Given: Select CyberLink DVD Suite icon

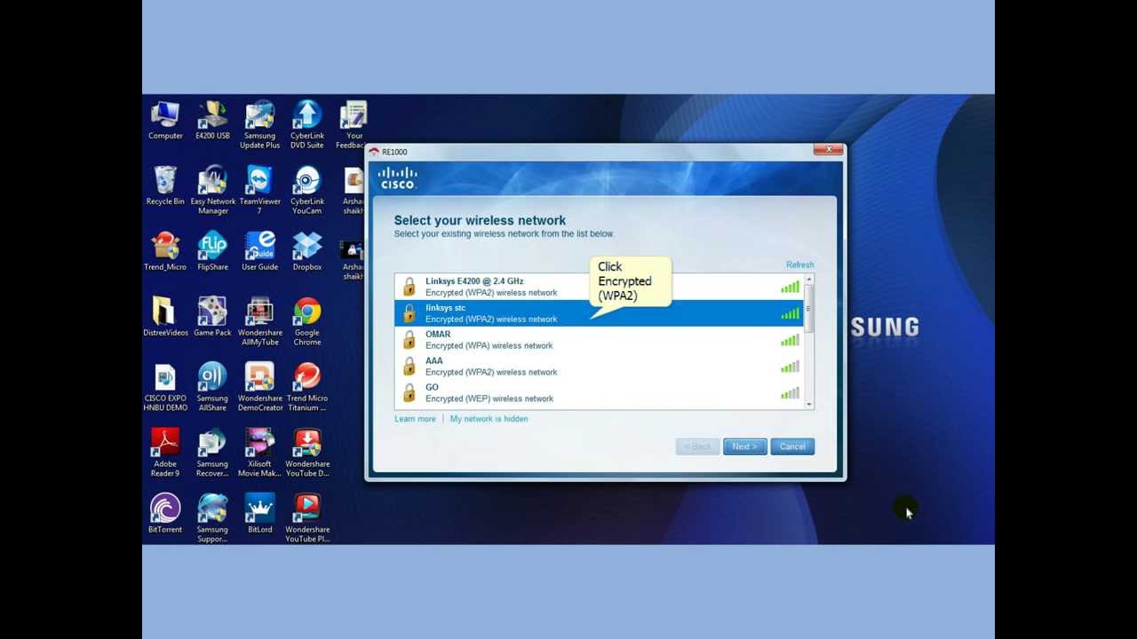Looking at the screenshot, I should [x=307, y=125].
